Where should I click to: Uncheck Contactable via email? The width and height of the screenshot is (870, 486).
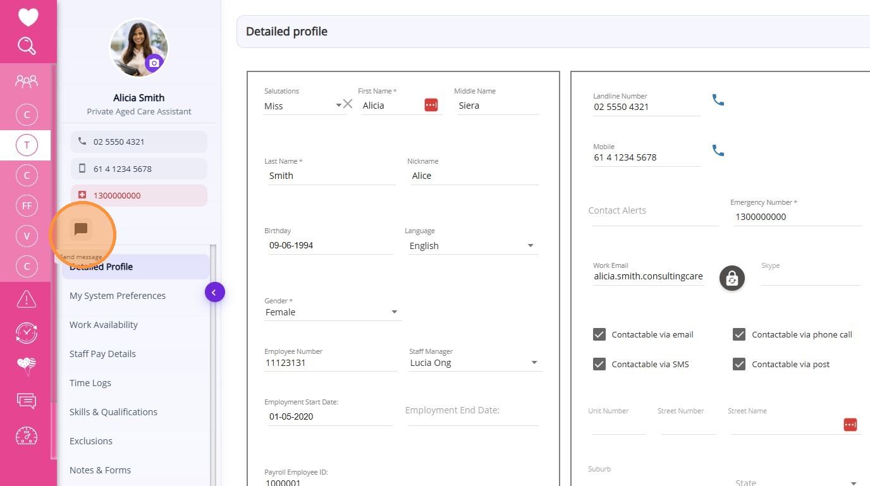point(599,334)
